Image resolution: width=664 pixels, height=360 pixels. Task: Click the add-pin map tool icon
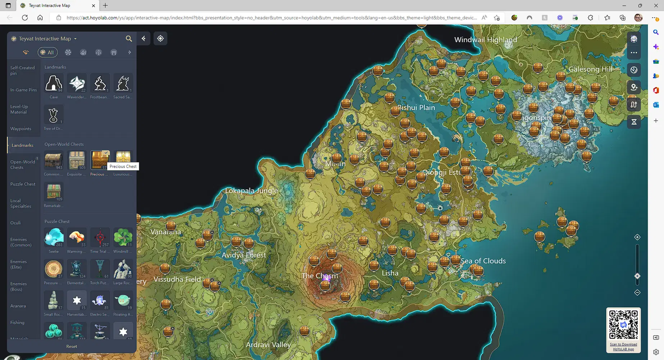pos(634,87)
